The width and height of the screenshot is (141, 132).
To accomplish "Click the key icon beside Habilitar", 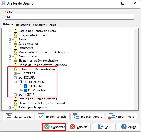I will click(x=30, y=86).
